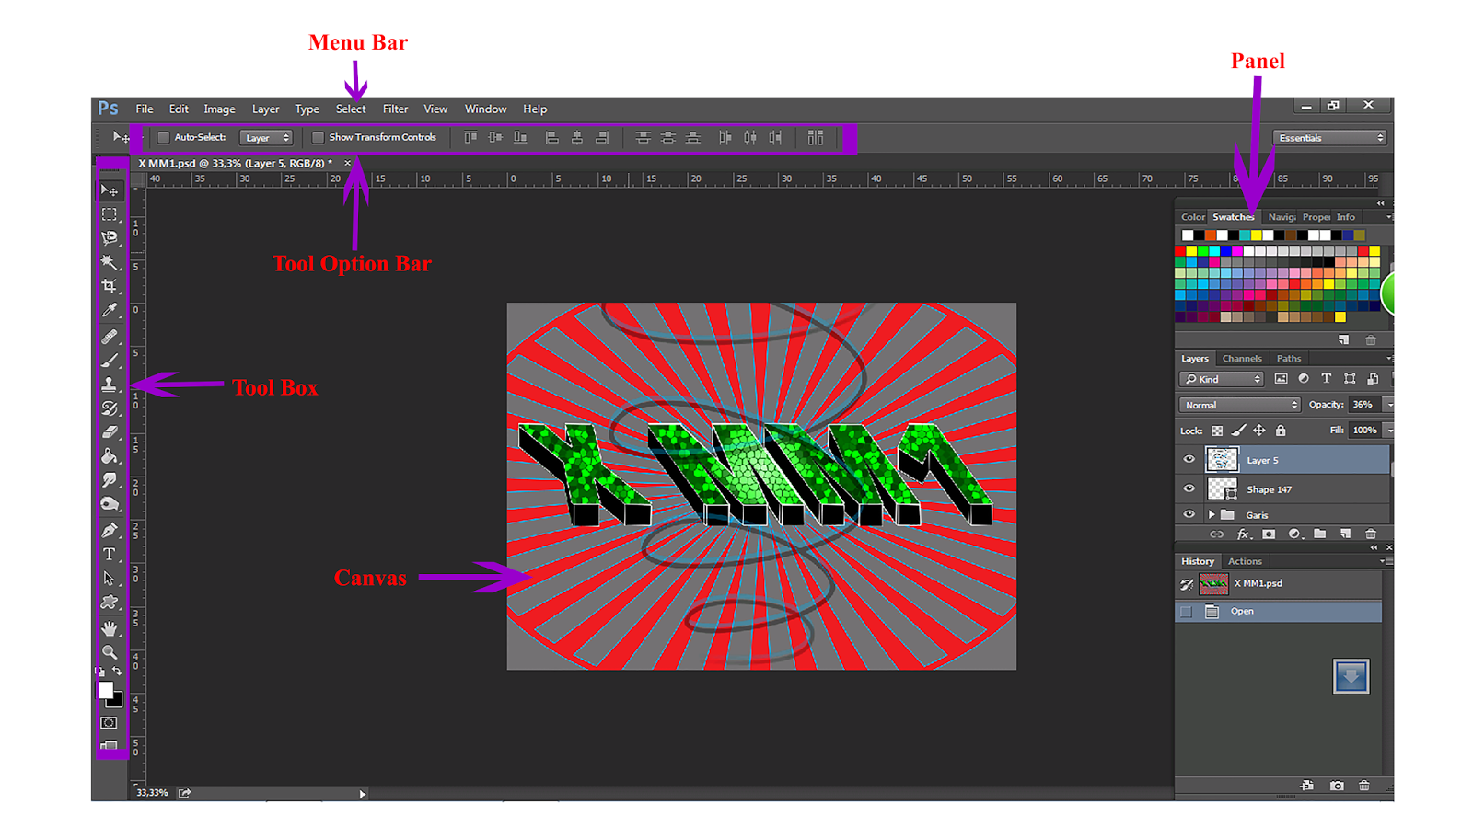Choose the Healing Brush tool
This screenshot has width=1473, height=827.
pyautogui.click(x=110, y=337)
